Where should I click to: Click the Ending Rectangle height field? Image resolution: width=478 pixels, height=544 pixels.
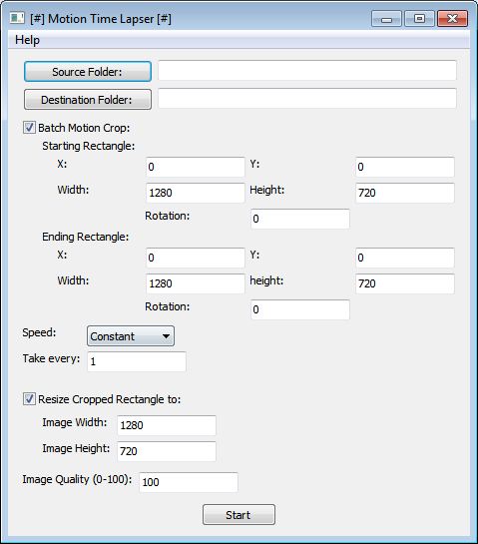[x=405, y=283]
